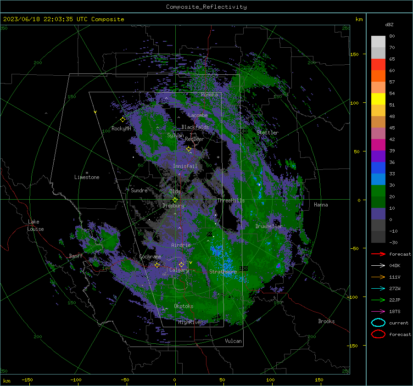The image size is (413, 386).
Task: Click the Limestone label
Action: 87,177
